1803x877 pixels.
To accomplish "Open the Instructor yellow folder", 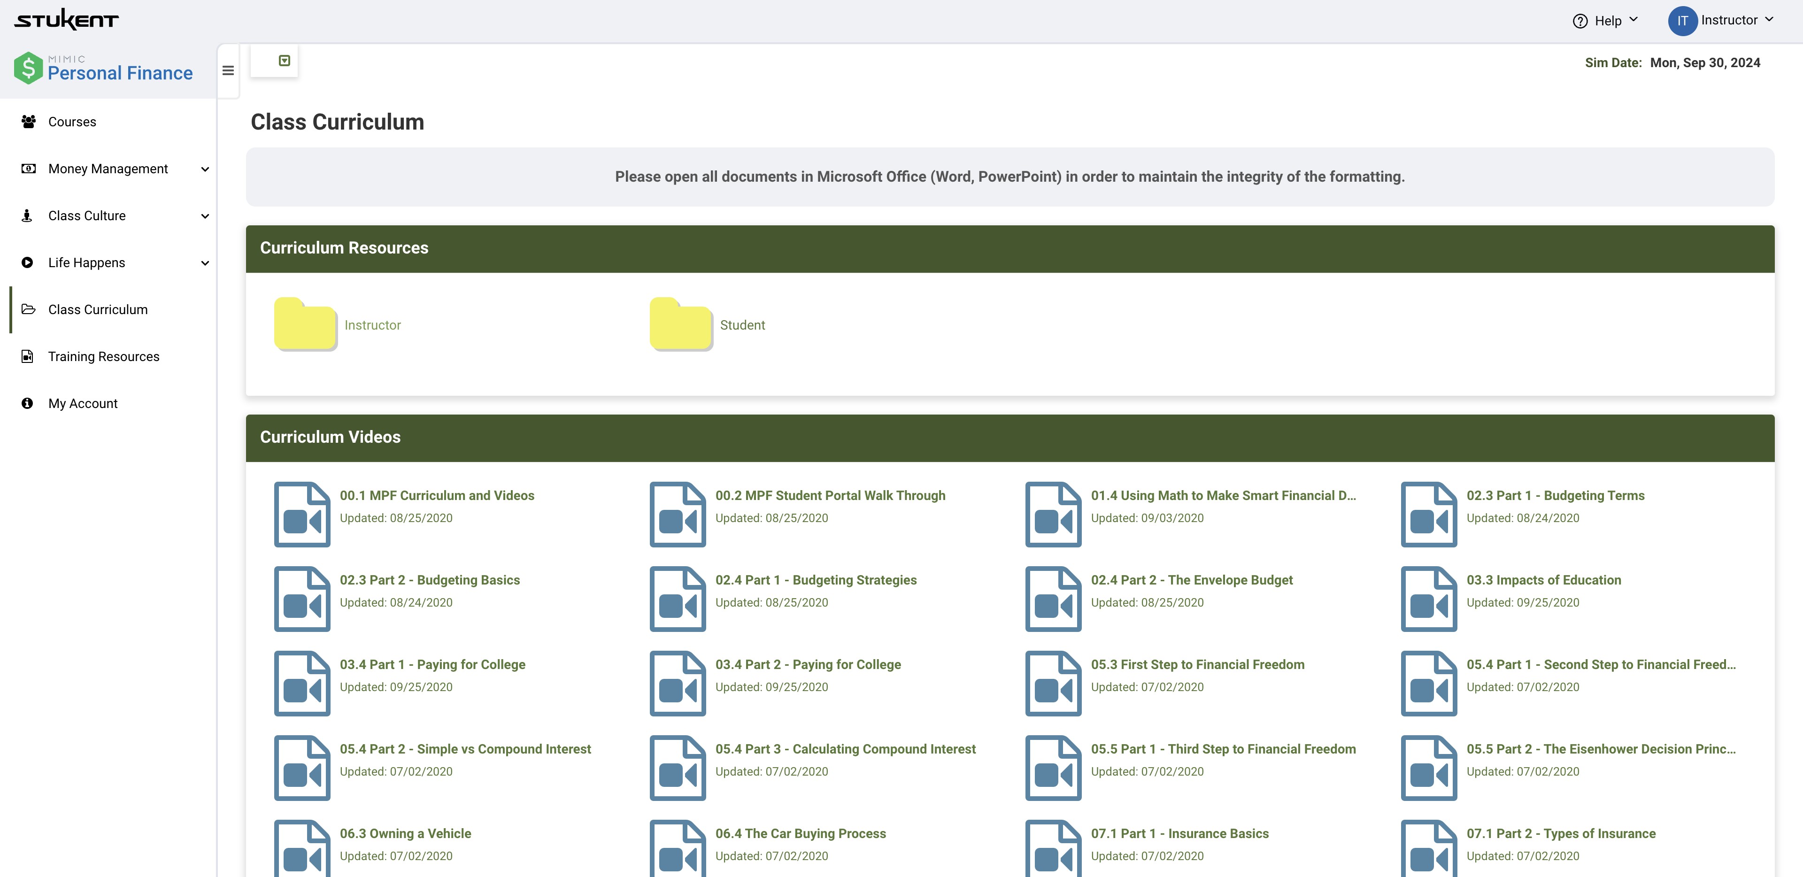I will click(305, 324).
